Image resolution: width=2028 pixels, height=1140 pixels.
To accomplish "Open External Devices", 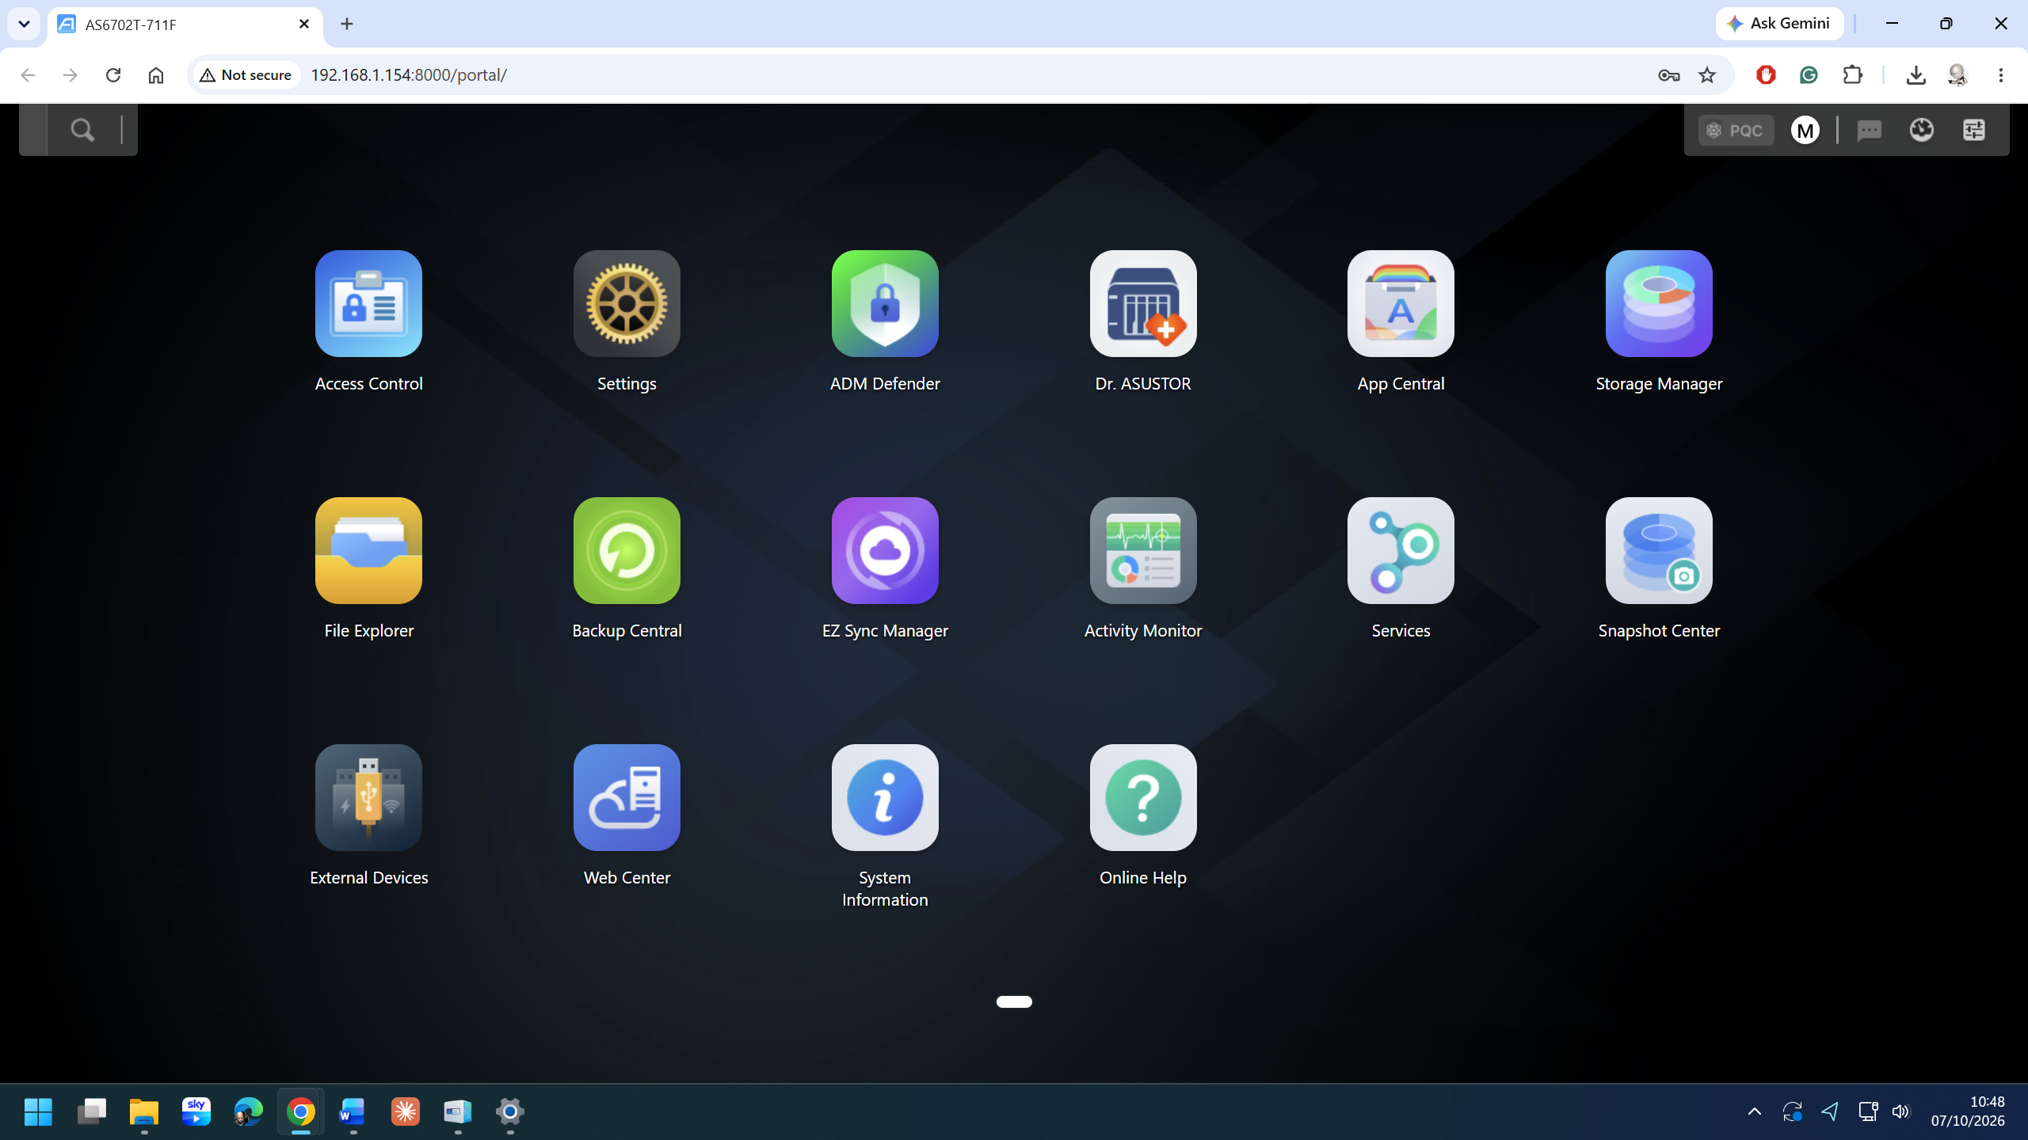I will point(368,797).
